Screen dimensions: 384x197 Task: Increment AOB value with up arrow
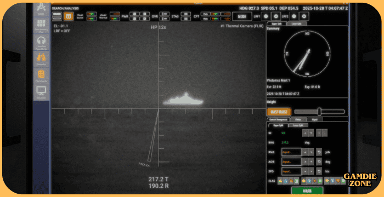[305, 161]
